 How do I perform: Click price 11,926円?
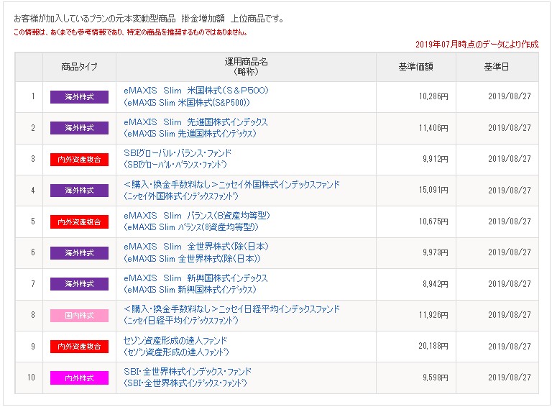click(433, 315)
